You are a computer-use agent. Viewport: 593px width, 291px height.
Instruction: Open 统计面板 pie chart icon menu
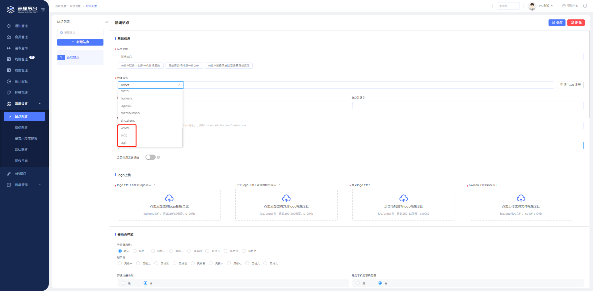tap(9, 81)
